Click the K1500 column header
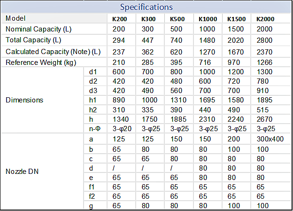Viewport: 293px width, 211px height. point(236,19)
